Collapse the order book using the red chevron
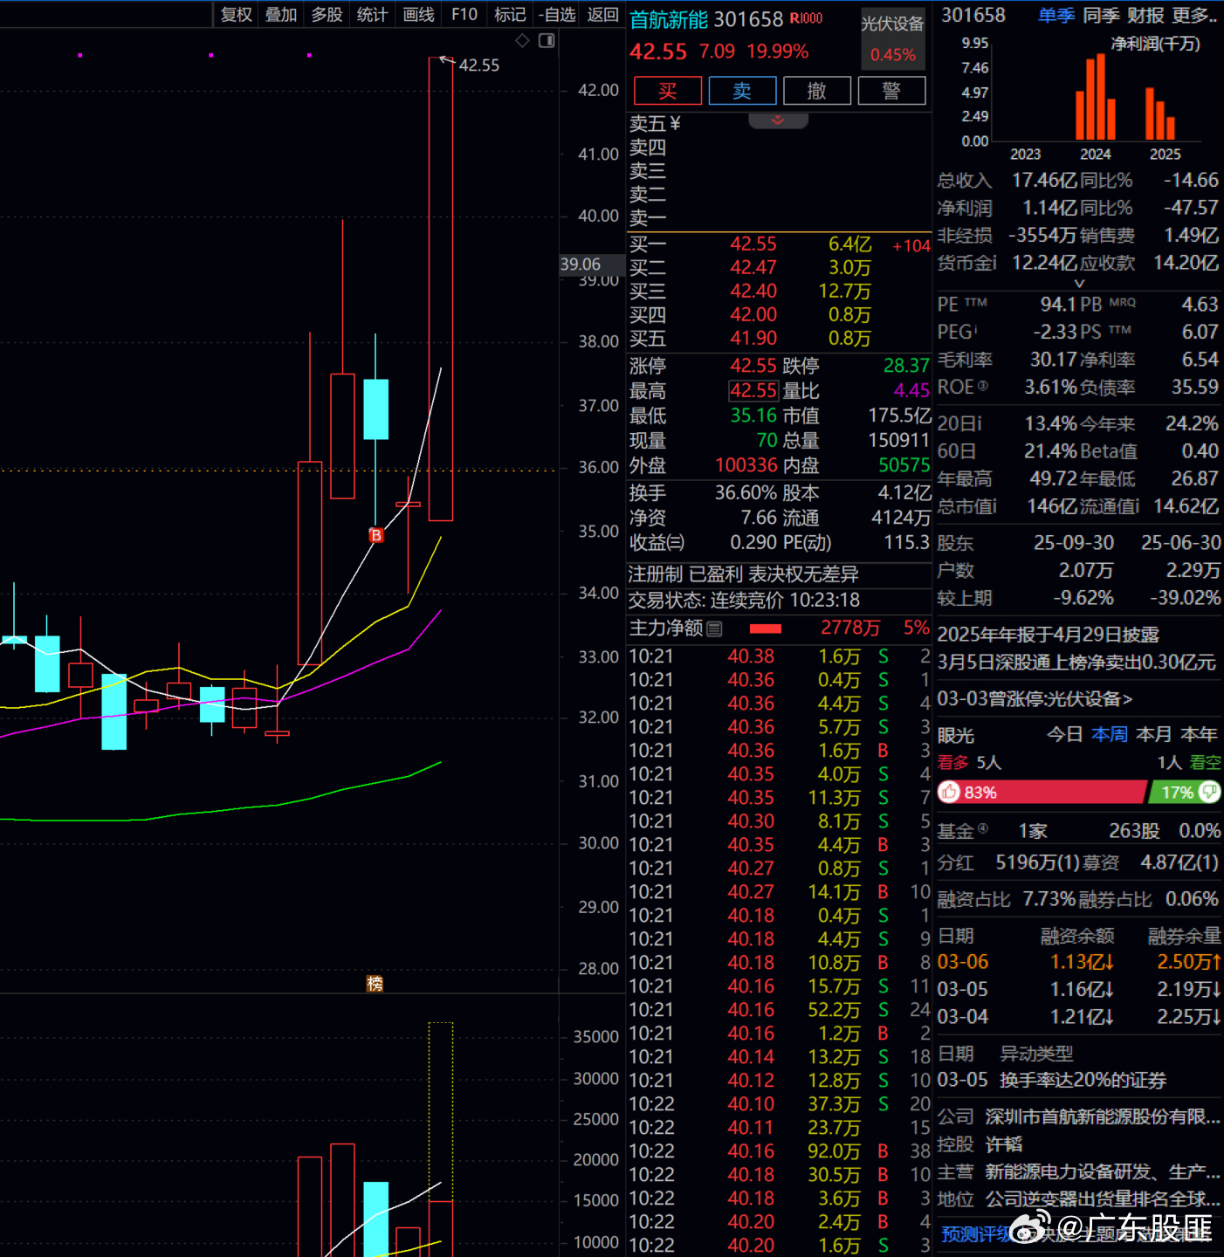Image resolution: width=1224 pixels, height=1257 pixels. click(x=778, y=120)
